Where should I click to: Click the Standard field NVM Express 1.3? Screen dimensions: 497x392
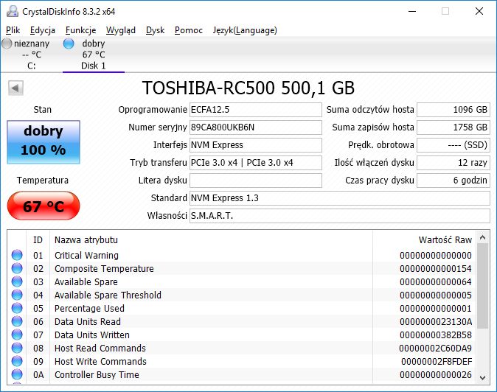point(340,198)
